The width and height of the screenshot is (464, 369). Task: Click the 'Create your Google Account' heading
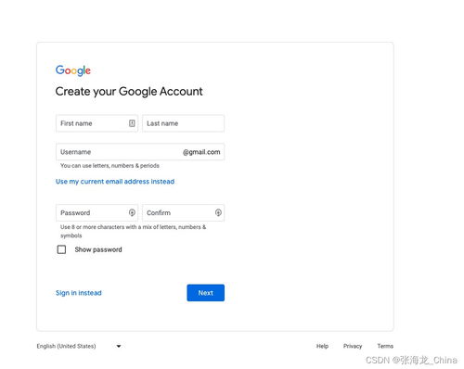pos(129,92)
